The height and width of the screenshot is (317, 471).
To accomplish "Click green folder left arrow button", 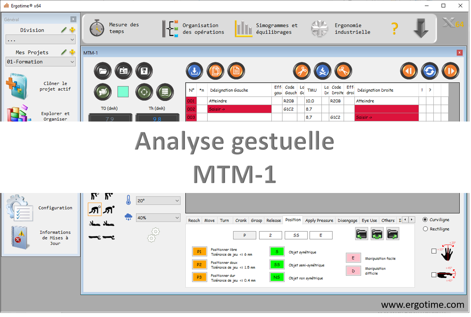I will [362, 234].
